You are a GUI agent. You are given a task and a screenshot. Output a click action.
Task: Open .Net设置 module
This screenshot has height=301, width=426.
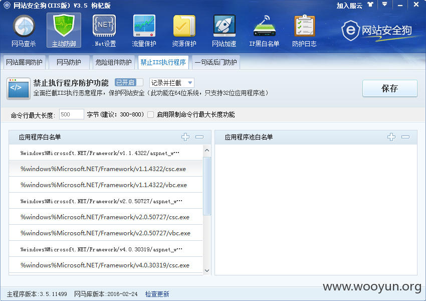(104, 31)
